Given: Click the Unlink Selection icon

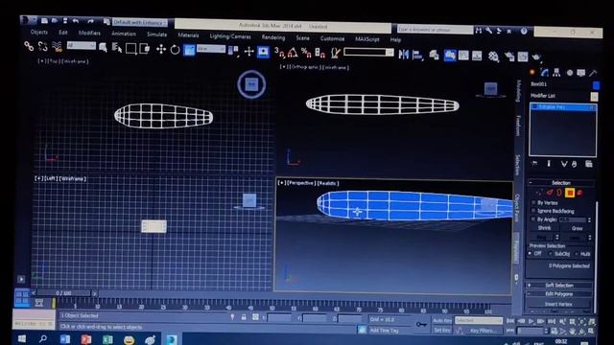Looking at the screenshot, I should (42, 47).
